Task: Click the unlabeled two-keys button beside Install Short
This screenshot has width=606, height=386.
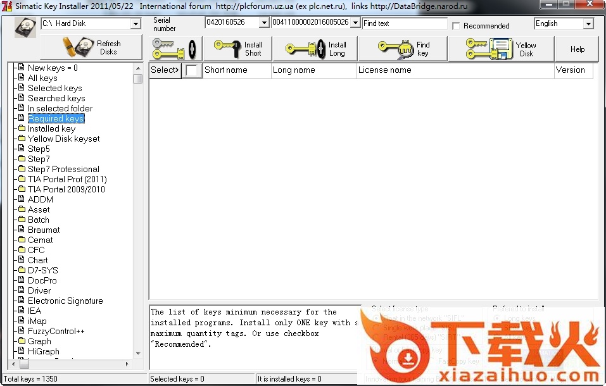Action: pos(175,49)
